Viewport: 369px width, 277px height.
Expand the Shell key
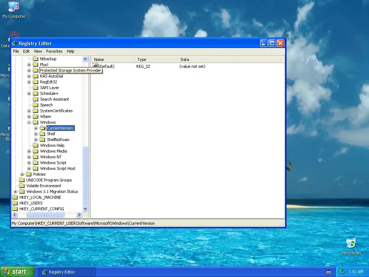pyautogui.click(x=36, y=134)
